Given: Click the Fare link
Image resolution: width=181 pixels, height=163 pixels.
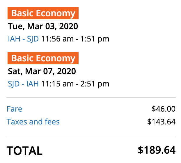Looking at the screenshot, I should (x=14, y=109).
